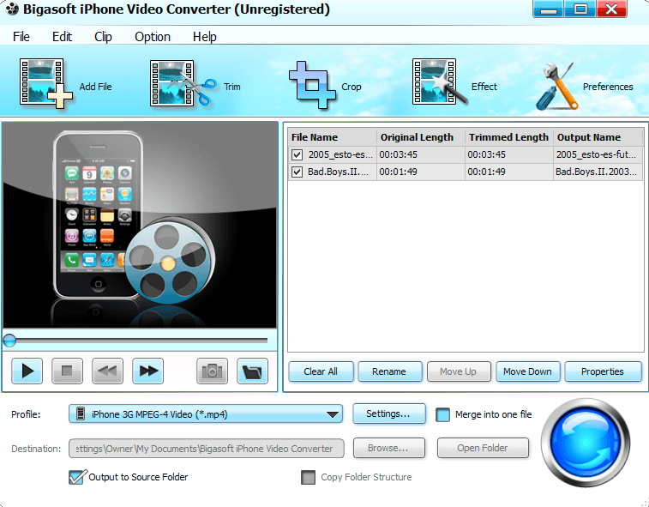This screenshot has width=649, height=507.
Task: Open the Clip menu
Action: click(103, 36)
